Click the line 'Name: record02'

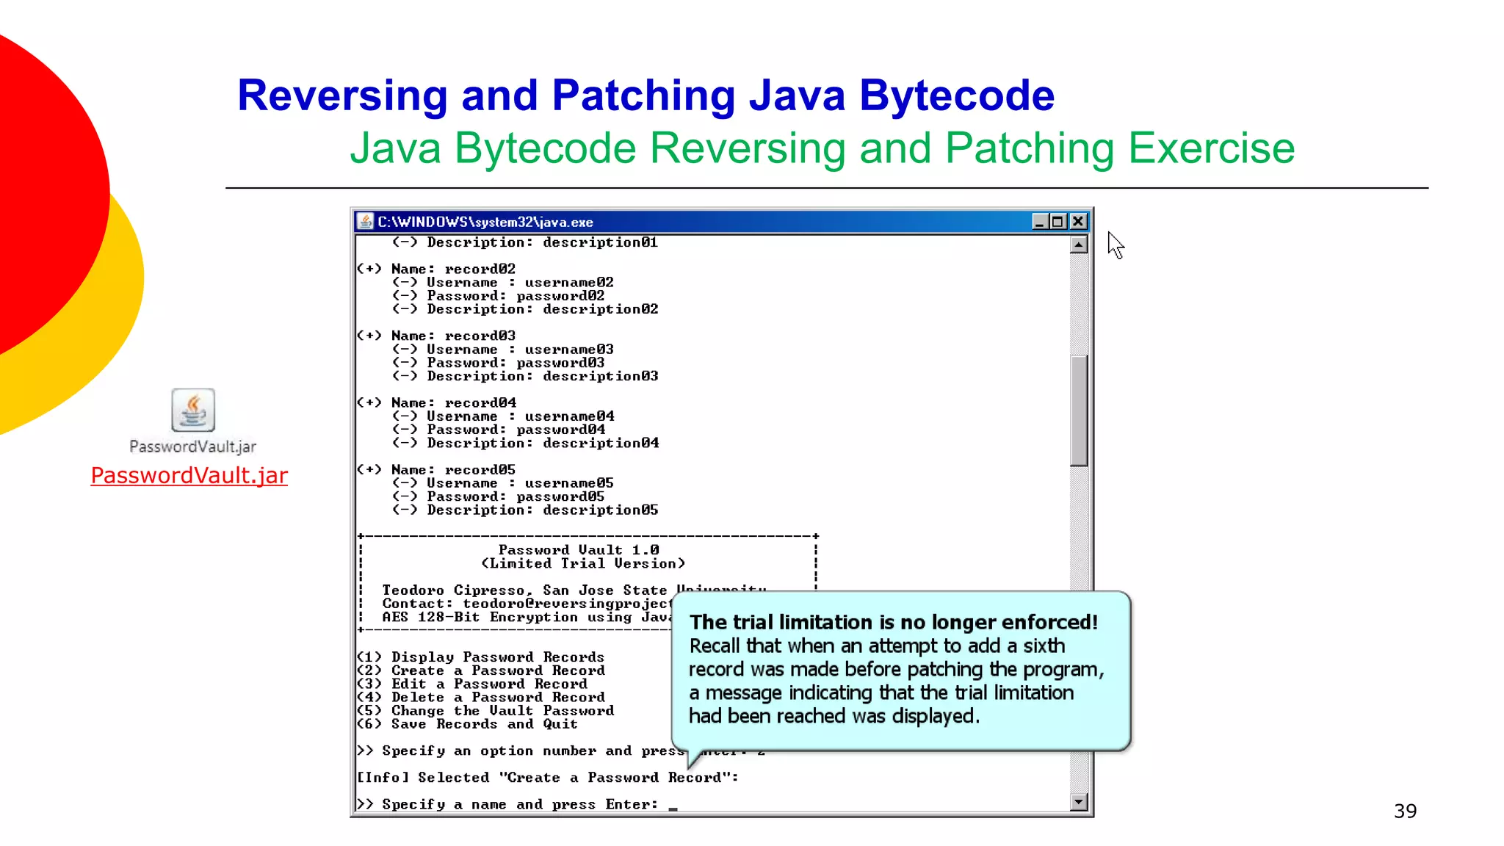pyautogui.click(x=436, y=269)
